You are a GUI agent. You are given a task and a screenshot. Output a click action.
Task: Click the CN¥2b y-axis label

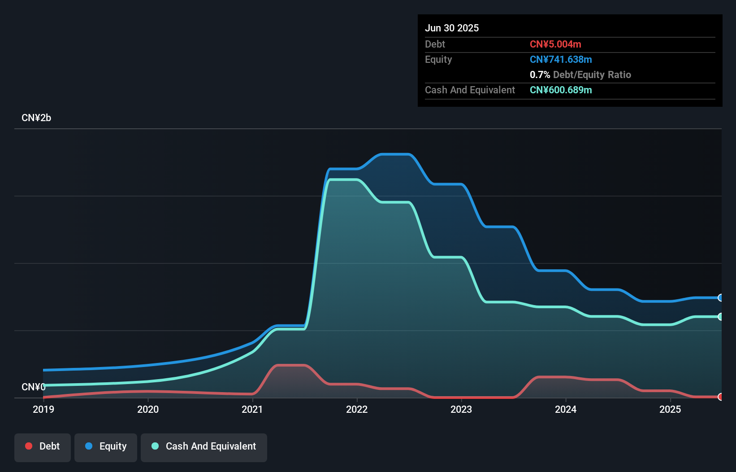click(x=36, y=118)
